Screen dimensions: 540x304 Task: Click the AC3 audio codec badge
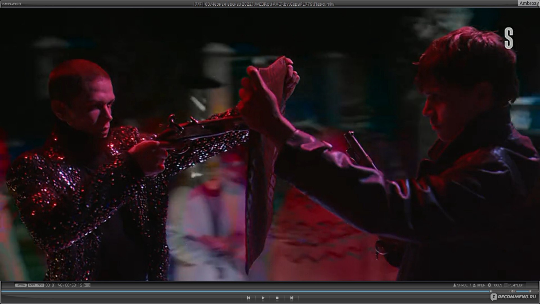coord(31,285)
